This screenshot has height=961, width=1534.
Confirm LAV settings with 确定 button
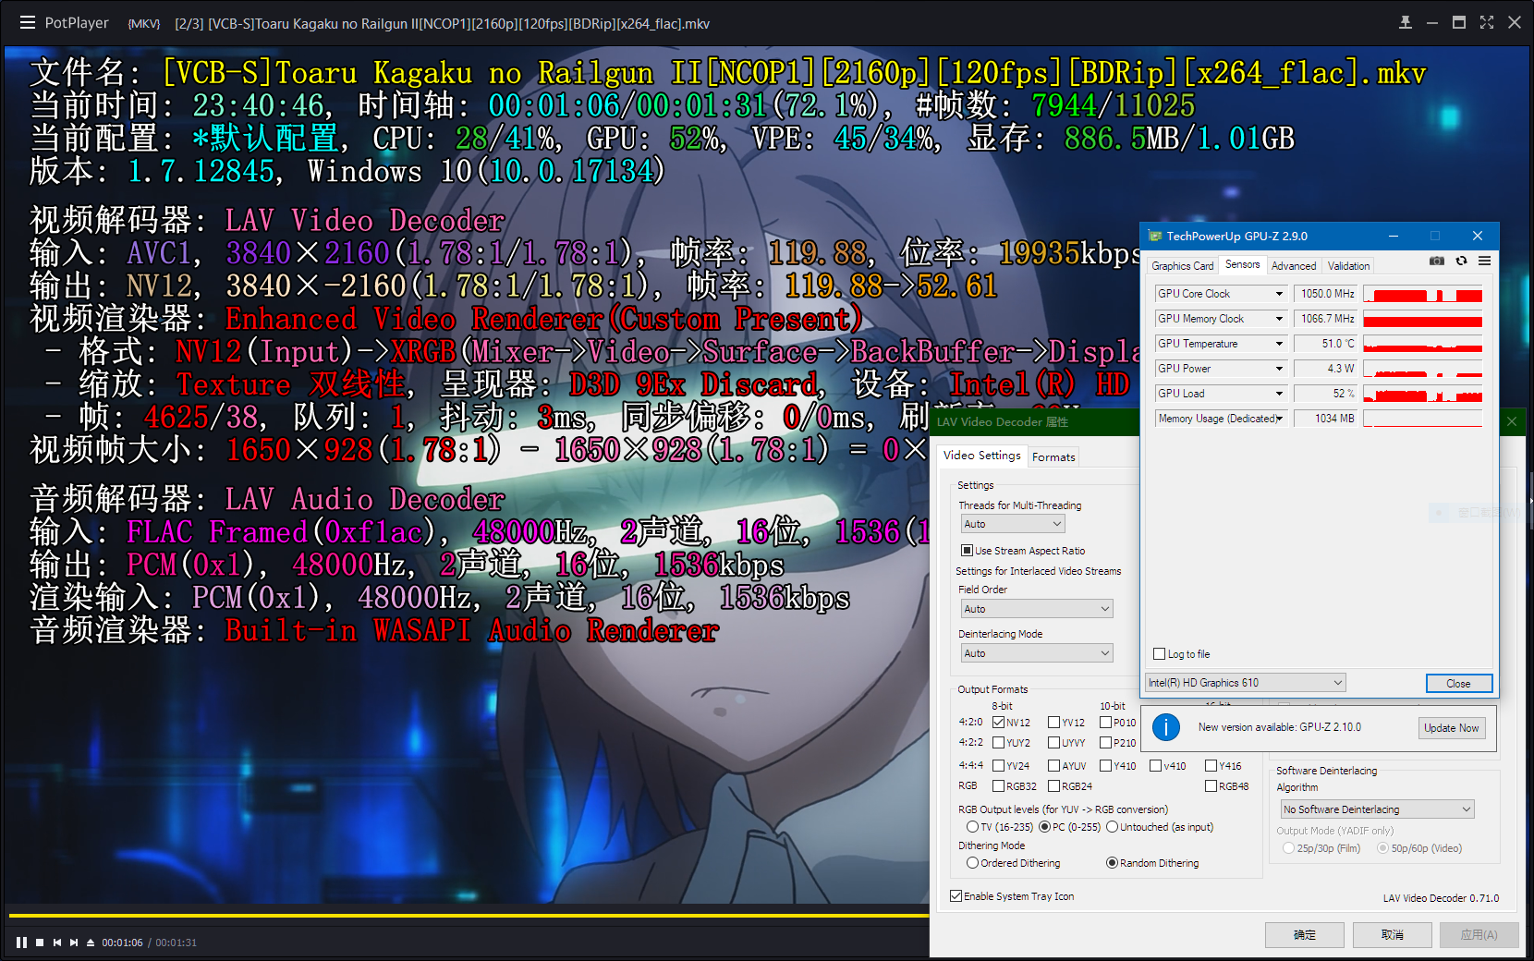coord(1304,935)
